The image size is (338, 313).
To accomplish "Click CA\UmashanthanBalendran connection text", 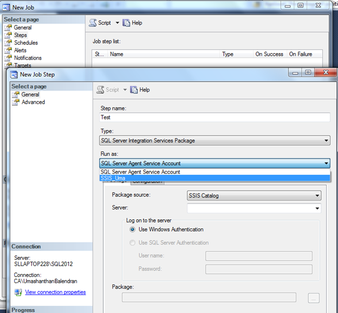I will coord(45,281).
